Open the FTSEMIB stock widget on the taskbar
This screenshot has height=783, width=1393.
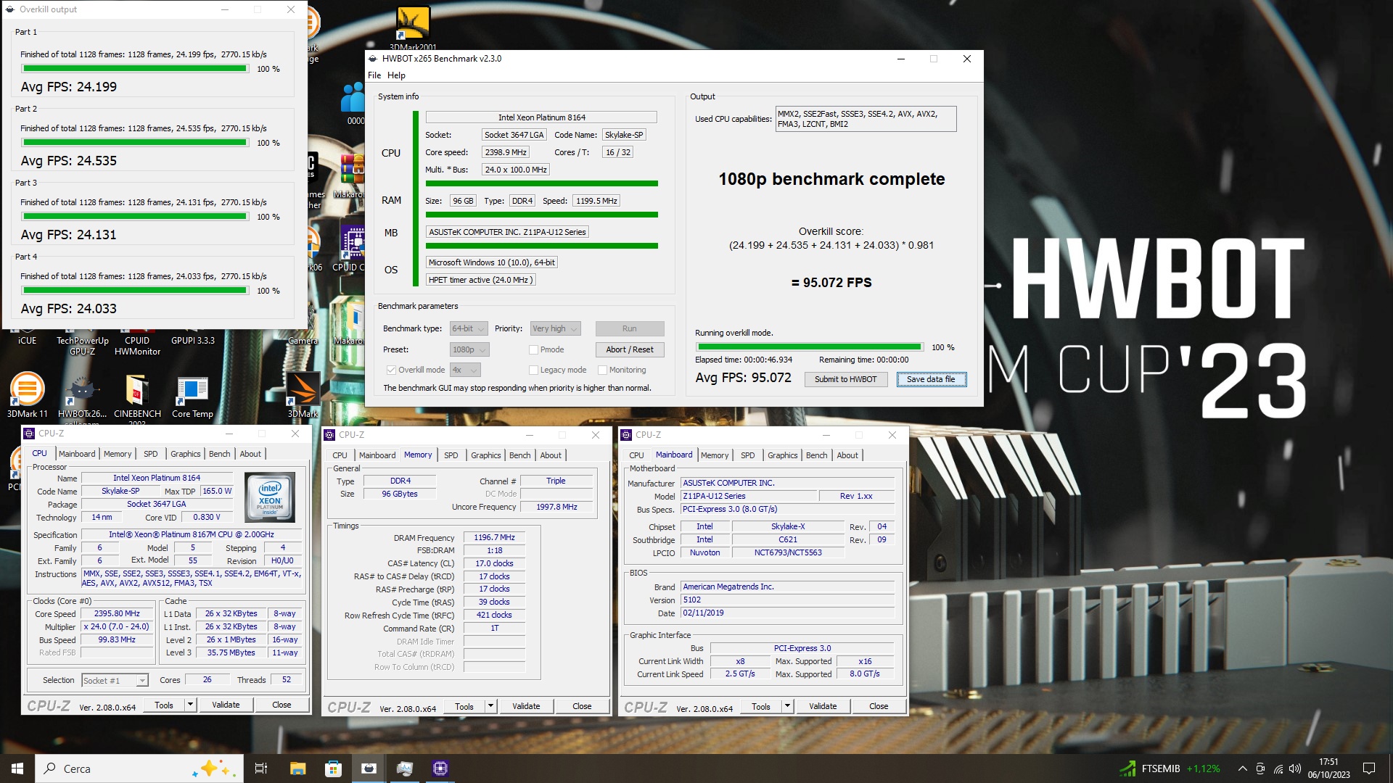(x=1170, y=768)
